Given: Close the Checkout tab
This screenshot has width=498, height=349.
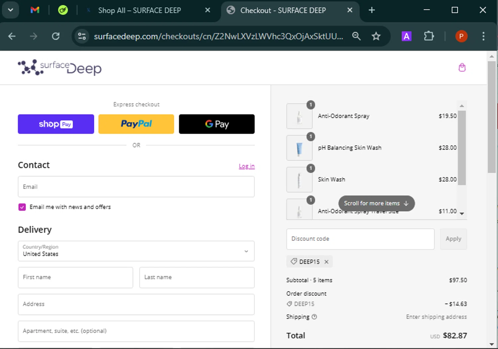Looking at the screenshot, I should point(350,10).
